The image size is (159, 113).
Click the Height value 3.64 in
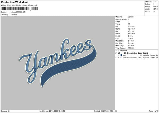click(155, 6)
